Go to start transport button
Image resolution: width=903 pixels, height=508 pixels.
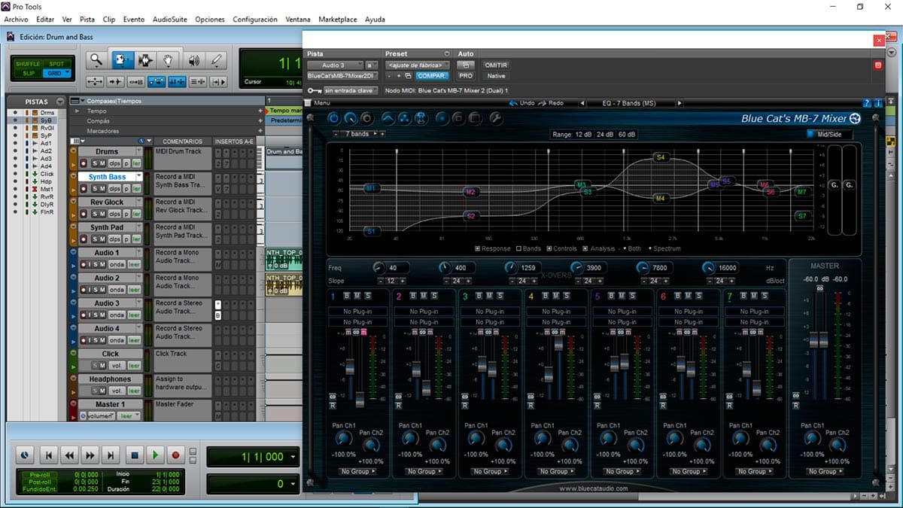(48, 455)
